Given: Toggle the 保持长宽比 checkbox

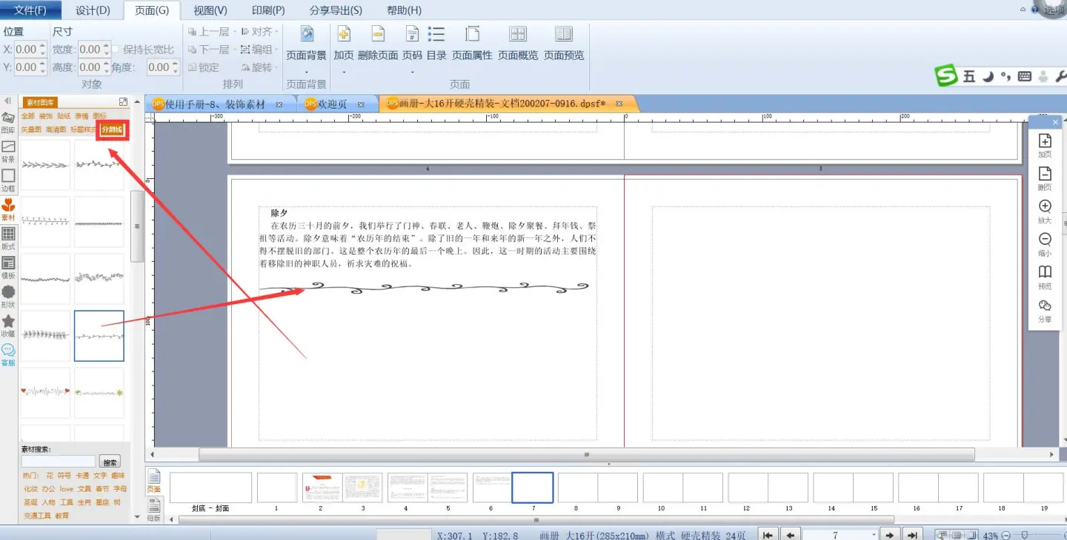Looking at the screenshot, I should pyautogui.click(x=116, y=50).
